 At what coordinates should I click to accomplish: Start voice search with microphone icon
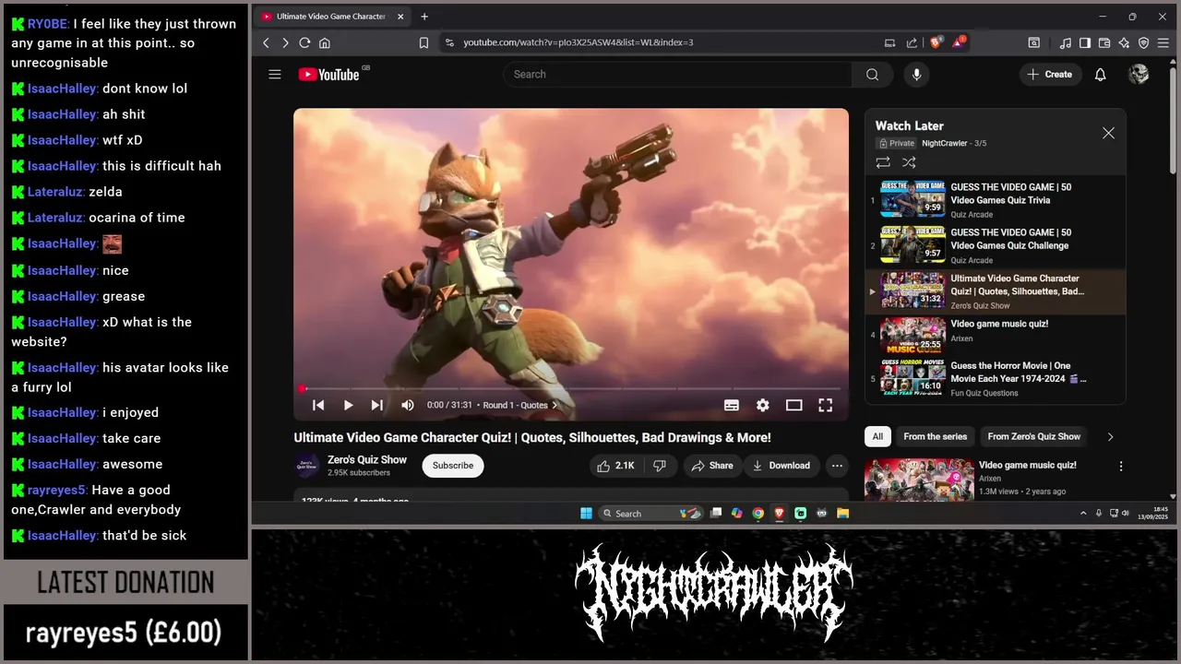(x=916, y=75)
